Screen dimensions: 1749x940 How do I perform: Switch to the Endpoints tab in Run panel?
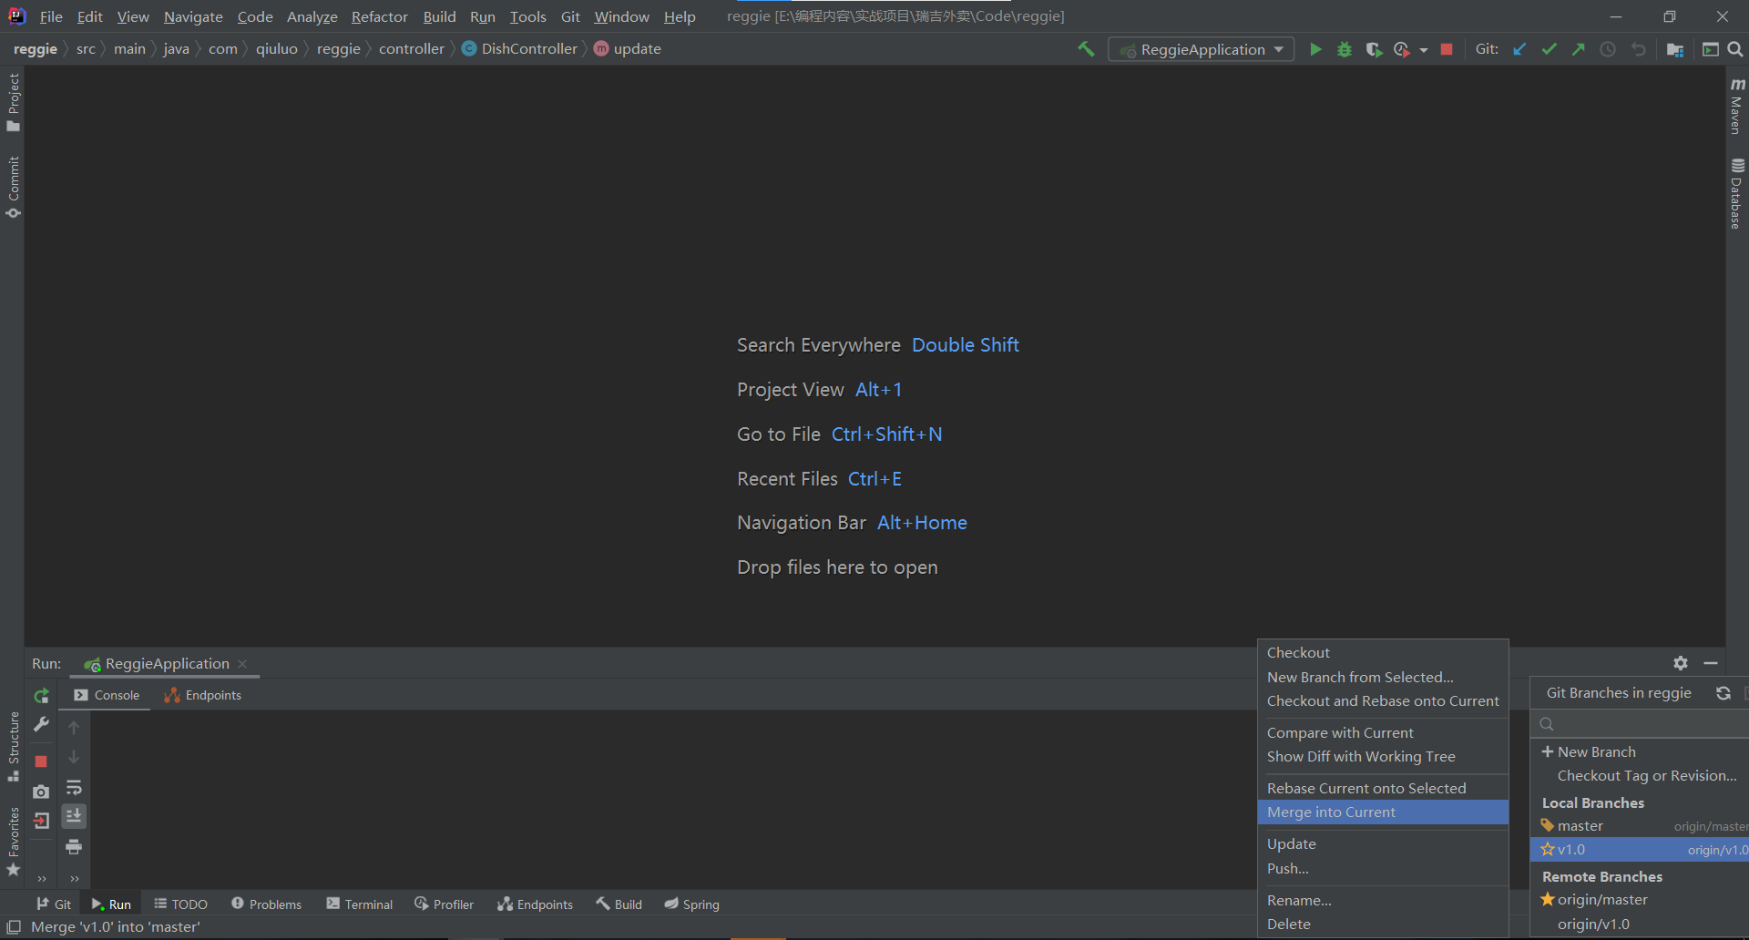202,695
